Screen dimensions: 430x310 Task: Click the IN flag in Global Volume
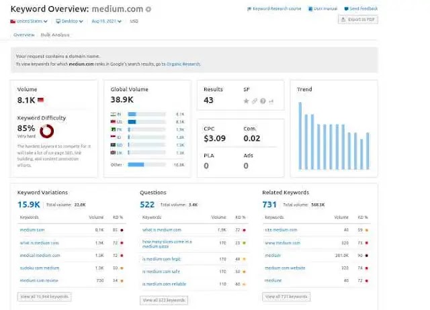(x=113, y=114)
